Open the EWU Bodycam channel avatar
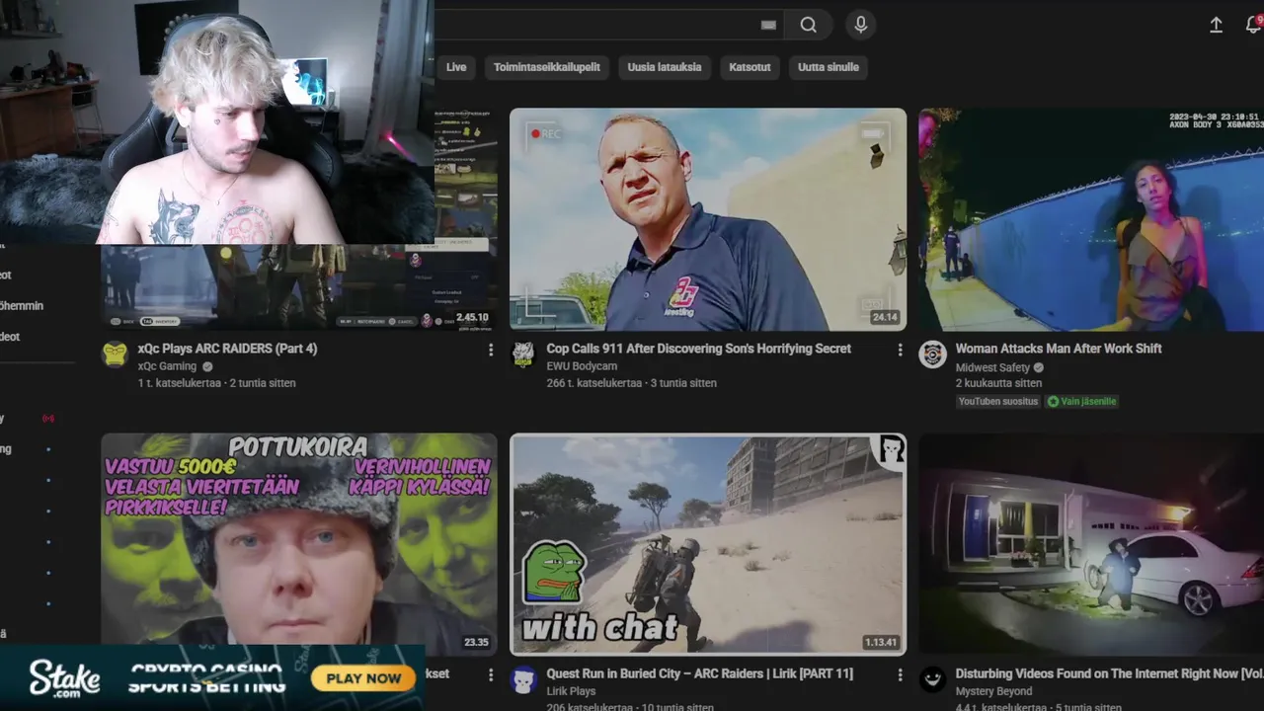 click(x=523, y=355)
